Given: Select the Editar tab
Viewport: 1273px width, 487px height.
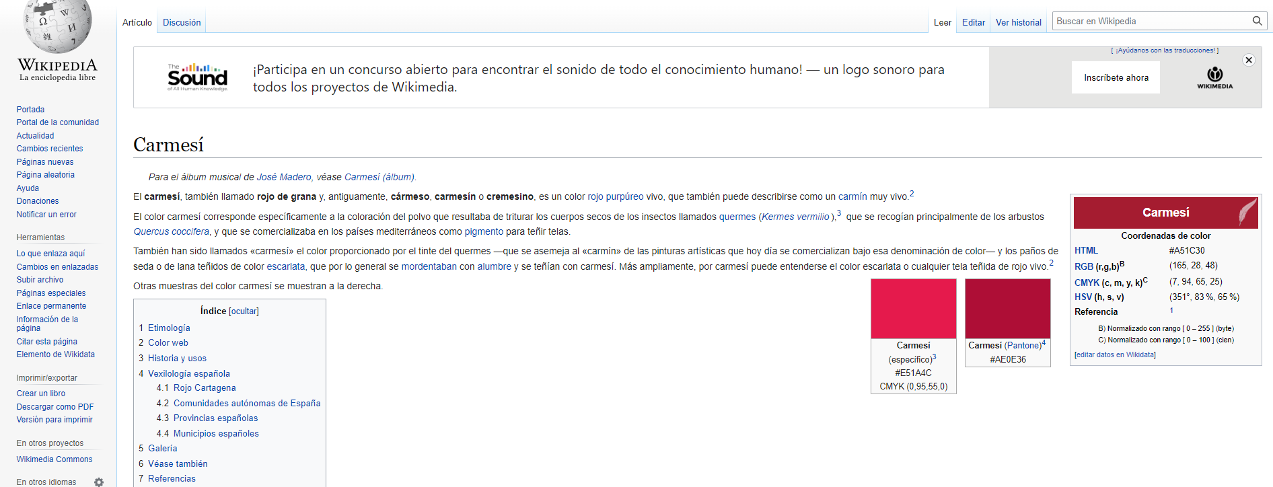Looking at the screenshot, I should [x=973, y=22].
